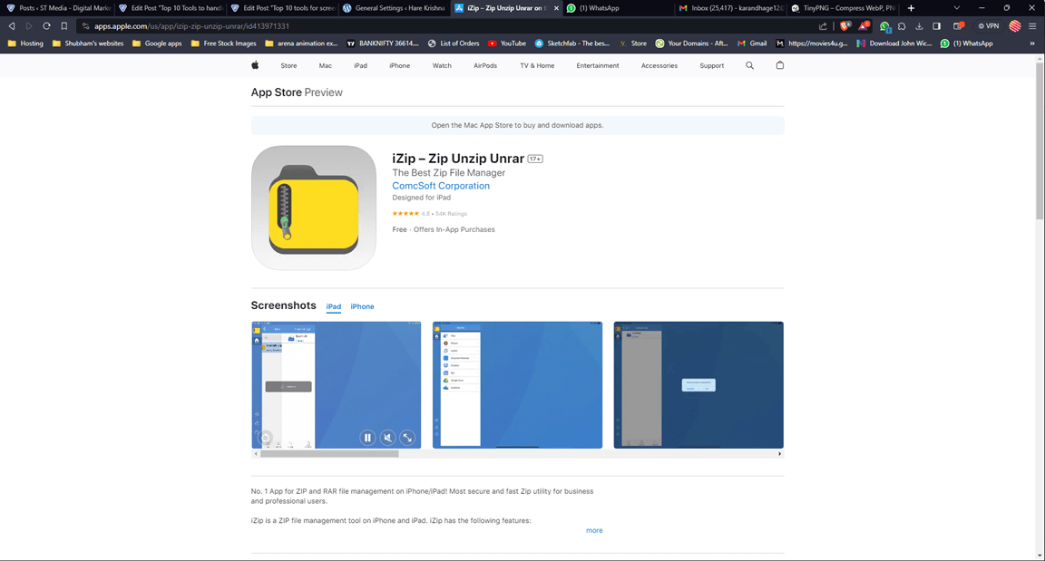Open the Apple site search magnifier
This screenshot has height=561, width=1045.
(x=749, y=65)
